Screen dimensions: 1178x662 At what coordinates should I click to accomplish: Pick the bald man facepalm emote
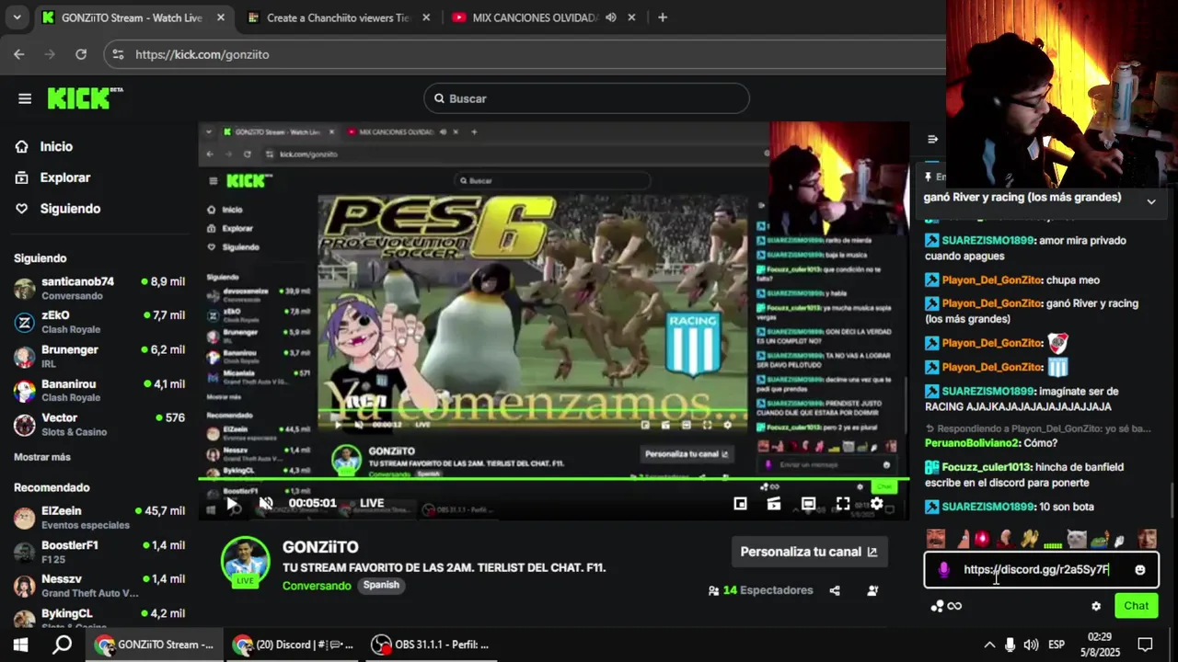[x=1005, y=539]
